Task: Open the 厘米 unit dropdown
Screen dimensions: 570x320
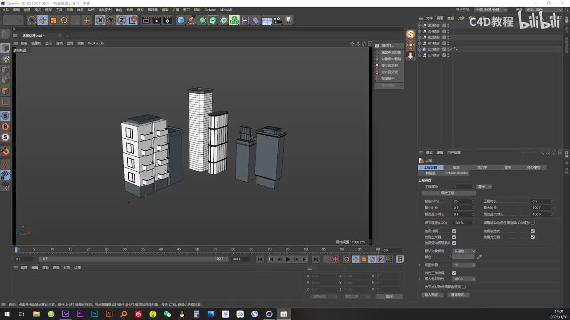Action: [x=484, y=187]
